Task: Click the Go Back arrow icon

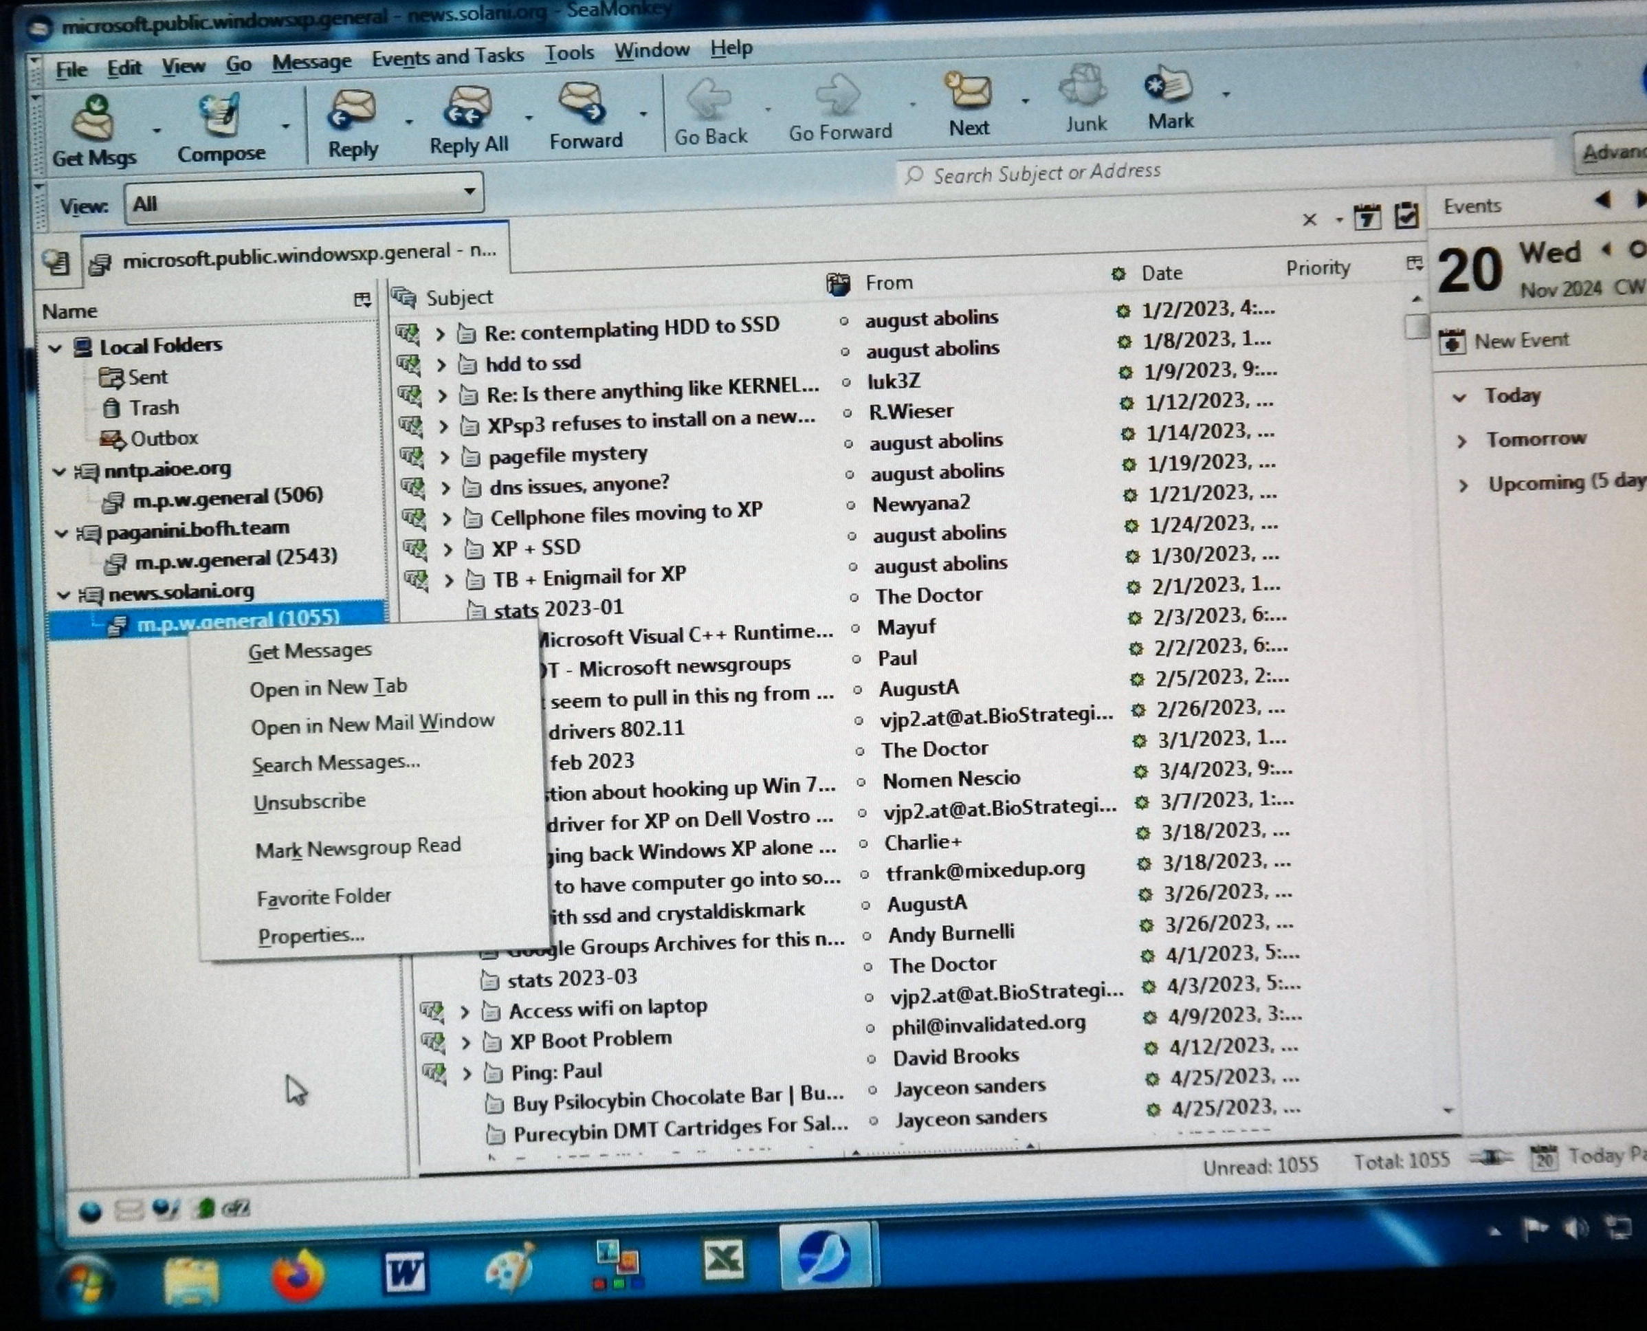Action: pyautogui.click(x=709, y=99)
